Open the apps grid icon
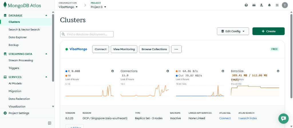The width and height of the screenshot is (293, 128). click(277, 5)
